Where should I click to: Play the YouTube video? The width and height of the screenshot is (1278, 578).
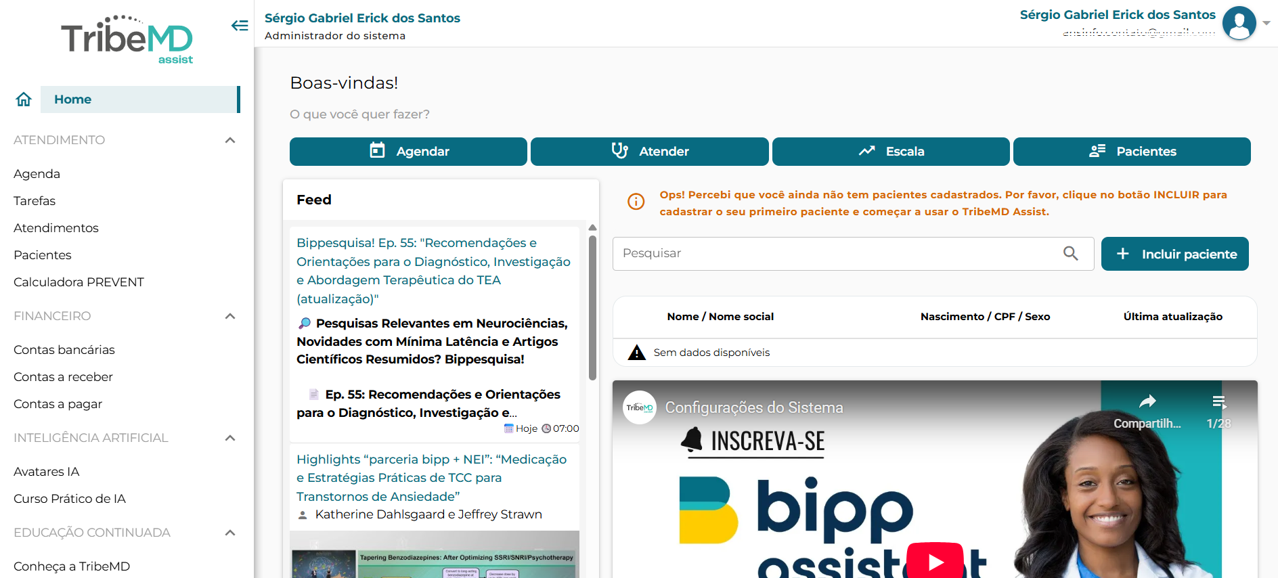click(935, 561)
